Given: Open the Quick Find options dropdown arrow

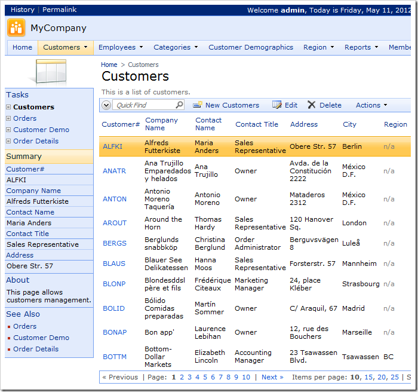Looking at the screenshot, I should point(106,105).
